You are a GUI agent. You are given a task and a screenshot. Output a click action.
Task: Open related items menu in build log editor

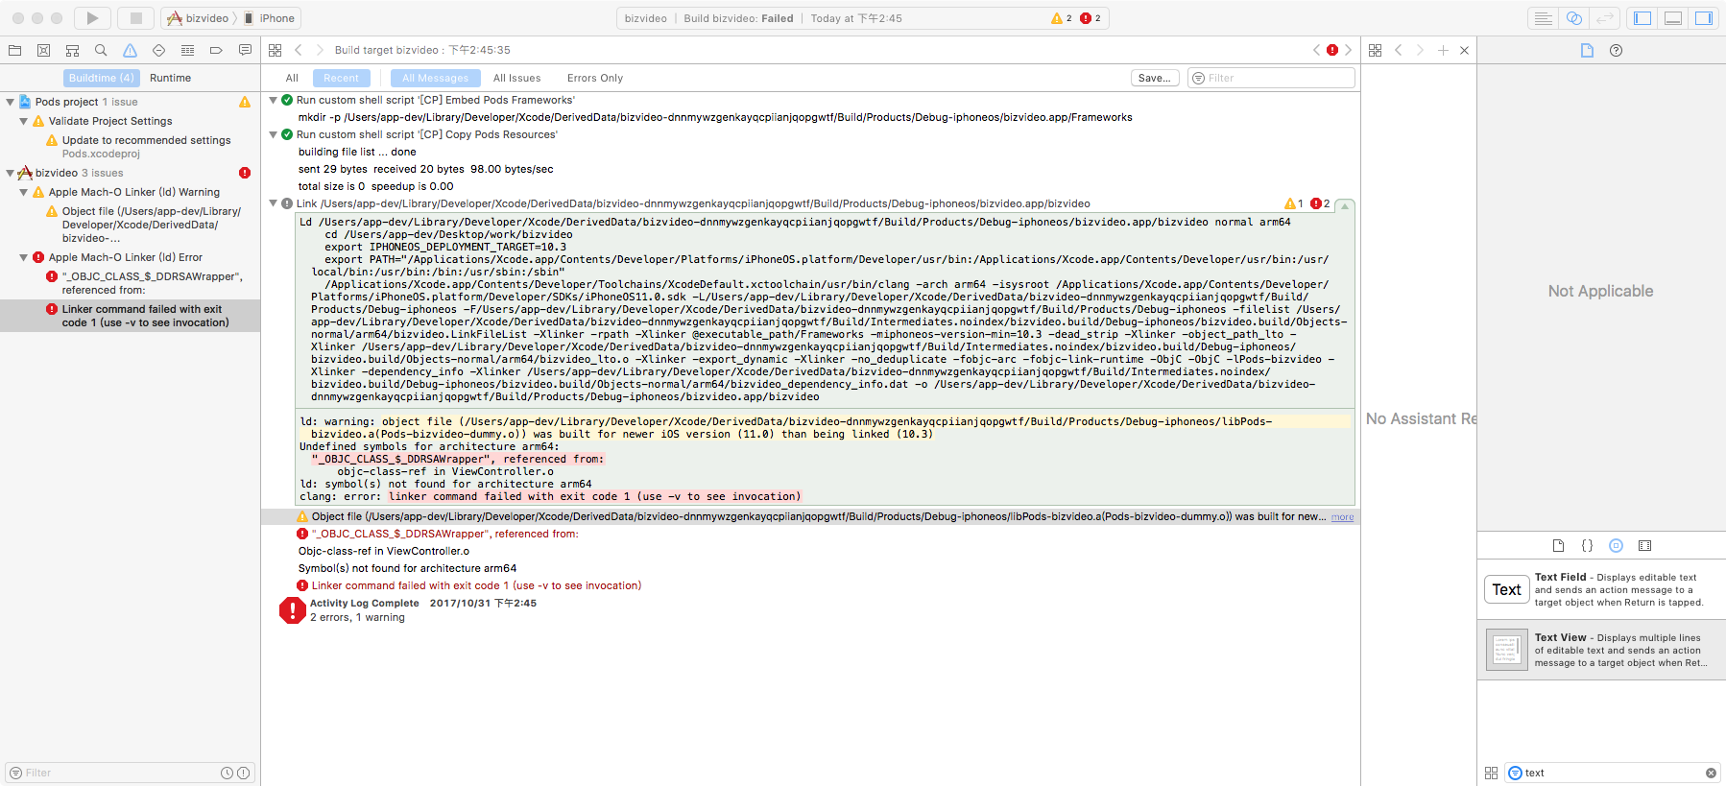[276, 50]
